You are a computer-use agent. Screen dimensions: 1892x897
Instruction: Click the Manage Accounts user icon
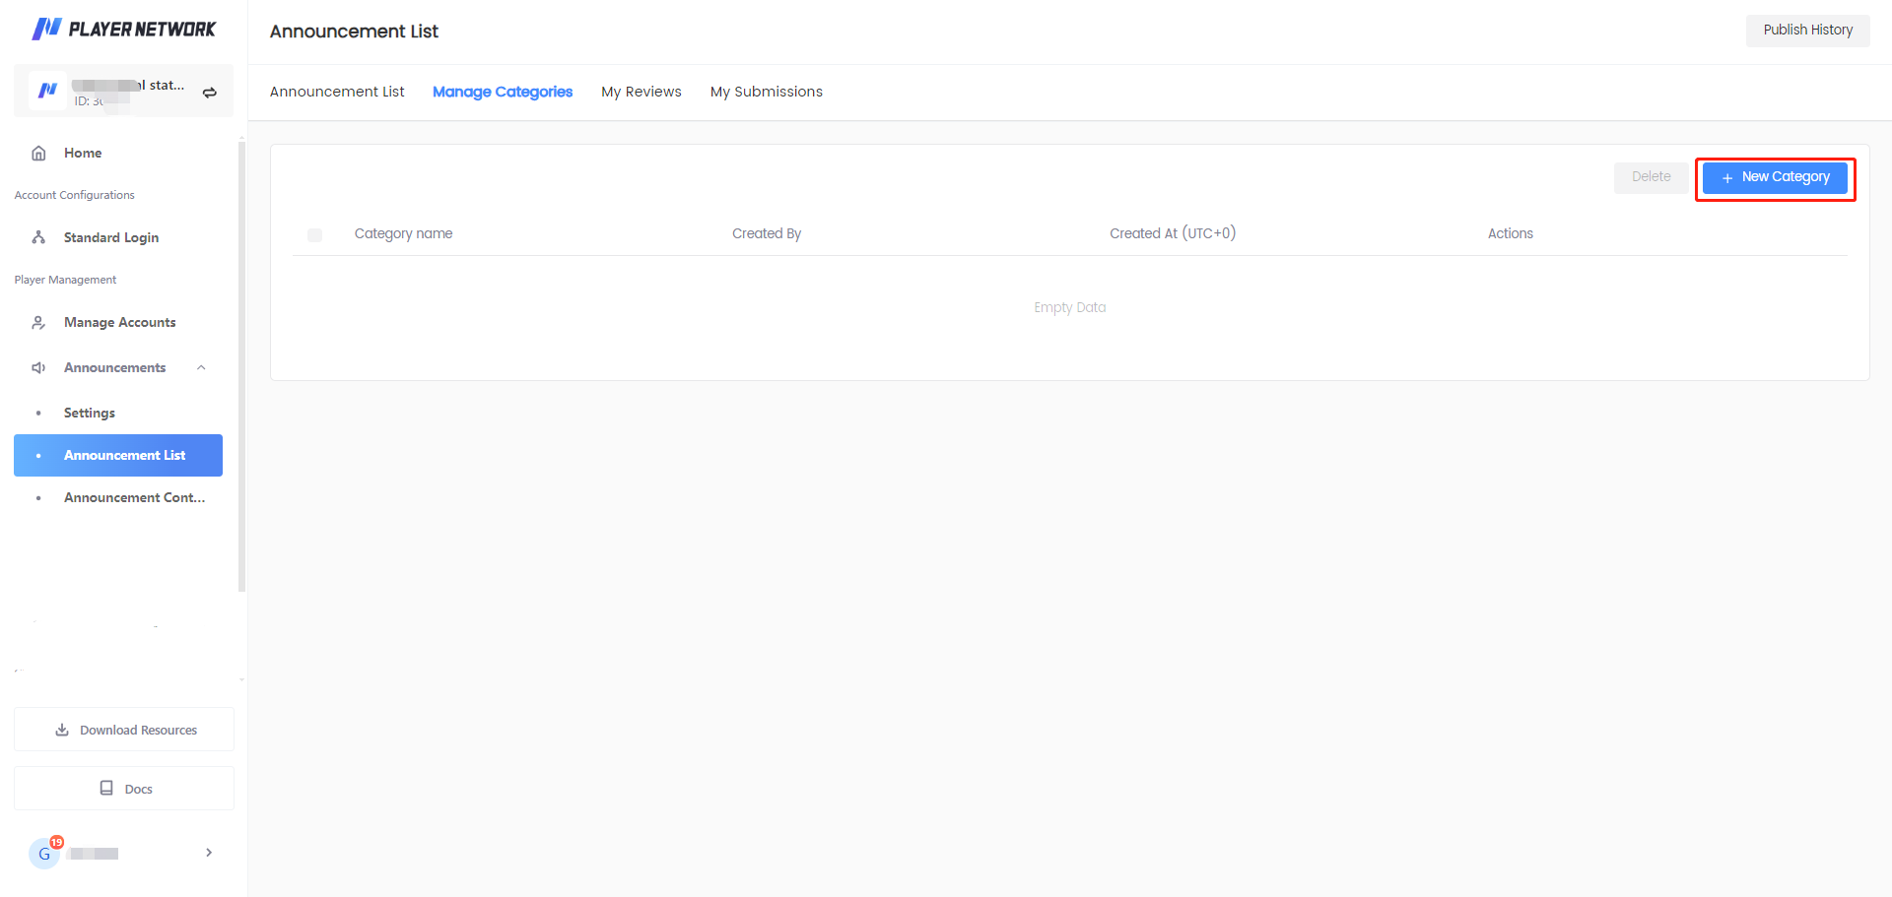39,323
